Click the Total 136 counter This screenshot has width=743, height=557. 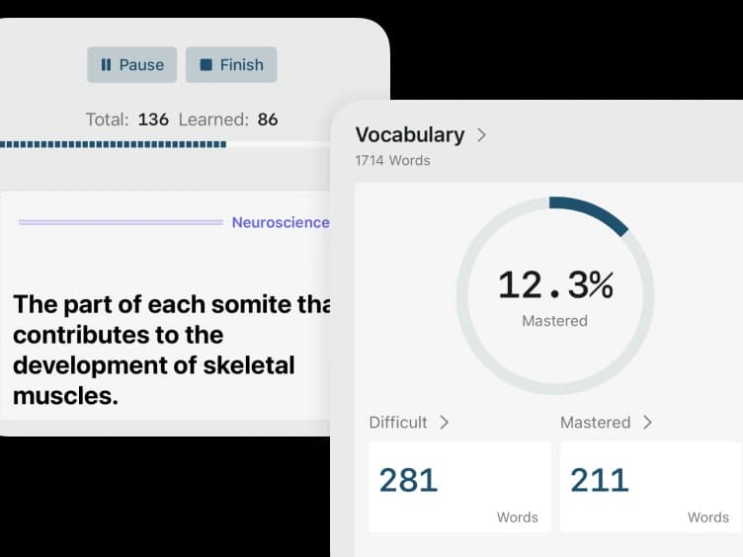(126, 119)
